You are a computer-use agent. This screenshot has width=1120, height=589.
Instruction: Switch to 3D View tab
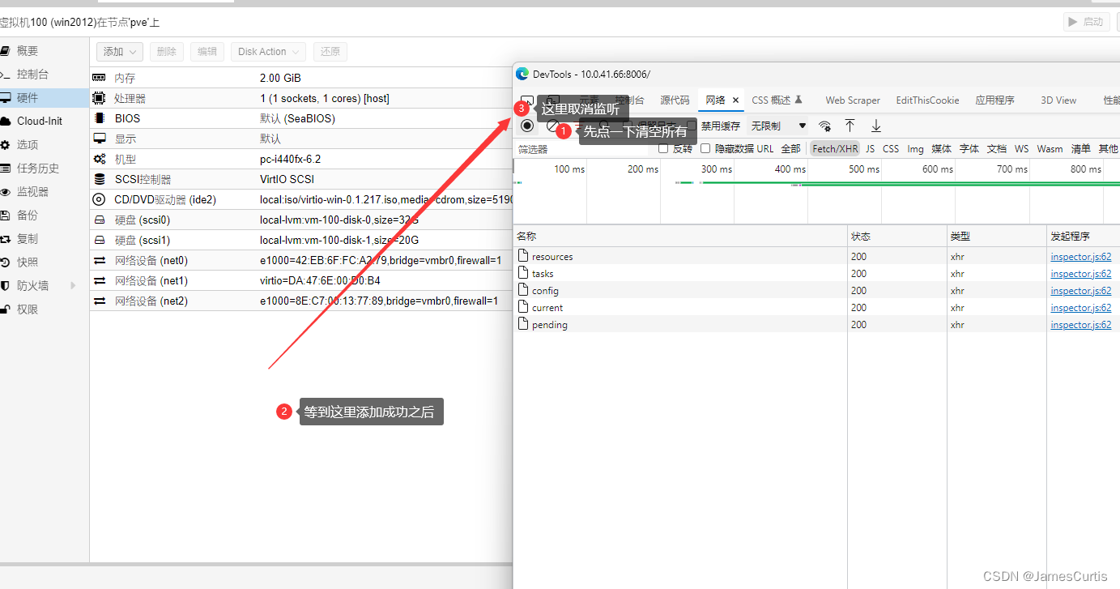[x=1058, y=100]
